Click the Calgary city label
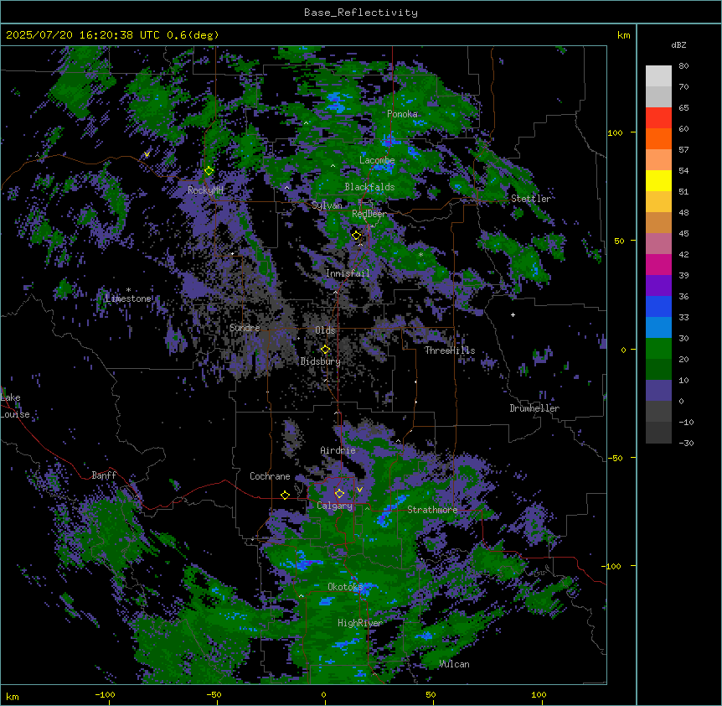This screenshot has width=722, height=706. pos(335,506)
